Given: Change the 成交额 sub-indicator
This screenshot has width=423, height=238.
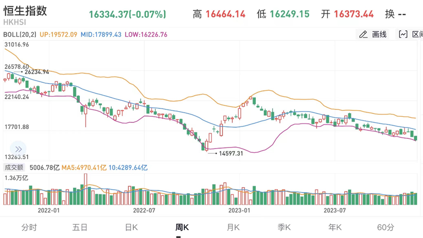Looking at the screenshot, I should 14,168.
